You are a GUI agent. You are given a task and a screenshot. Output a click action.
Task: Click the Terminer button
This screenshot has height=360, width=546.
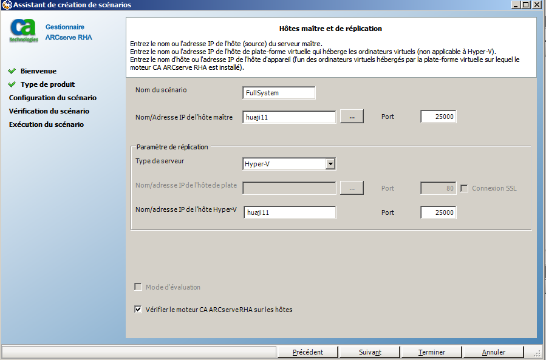pyautogui.click(x=431, y=352)
